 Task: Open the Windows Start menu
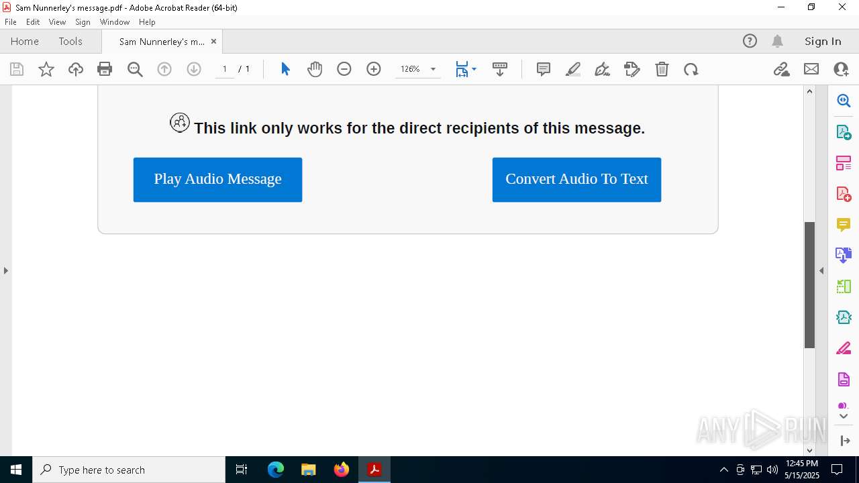[x=16, y=470]
